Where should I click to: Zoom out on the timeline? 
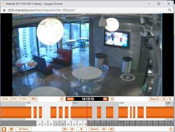(x=170, y=99)
